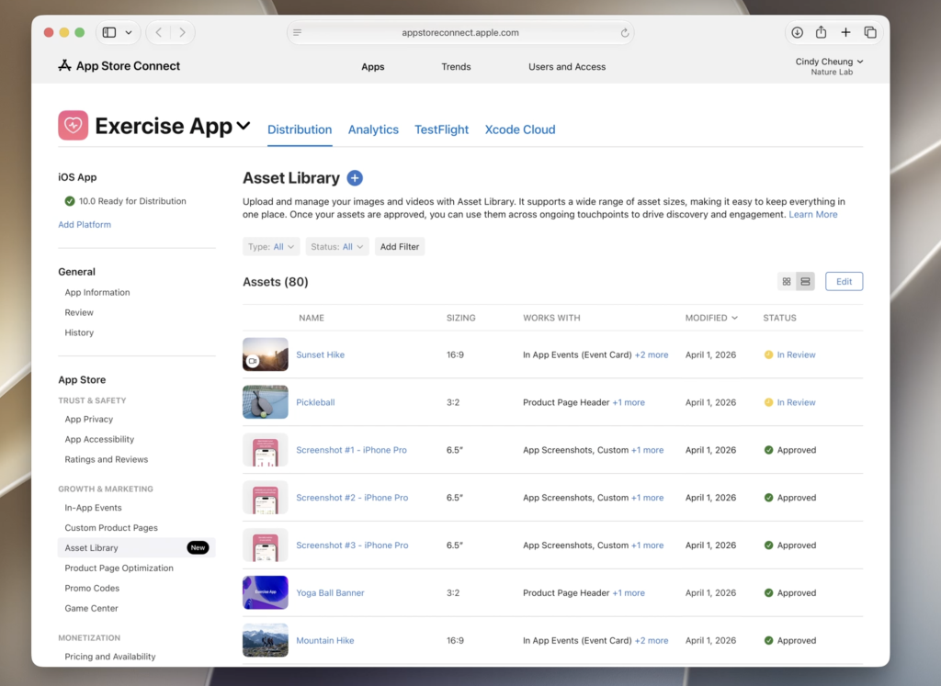Switch to list view icon
Image resolution: width=941 pixels, height=686 pixels.
805,281
